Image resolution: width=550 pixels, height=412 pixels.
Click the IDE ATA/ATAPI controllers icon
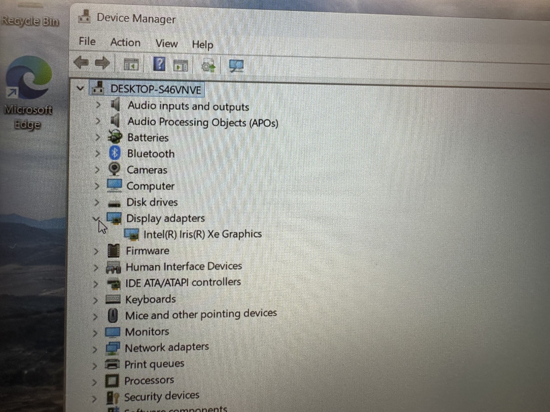113,284
